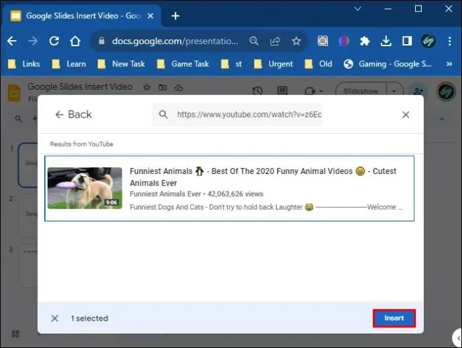The image size is (462, 348).
Task: Click the search magnifier in dialog
Action: coord(163,114)
